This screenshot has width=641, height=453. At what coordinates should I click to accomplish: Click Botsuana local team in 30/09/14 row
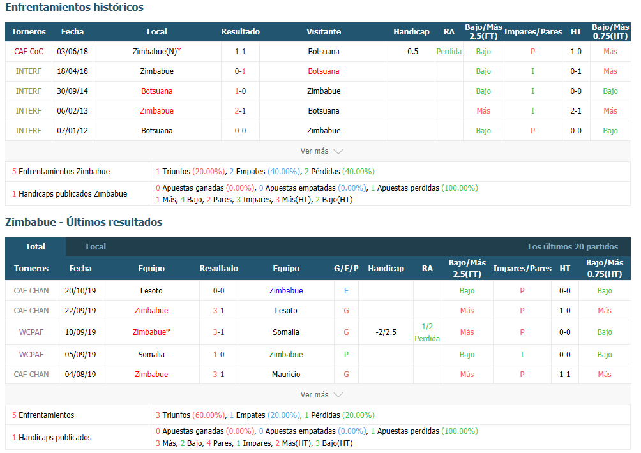pos(156,91)
